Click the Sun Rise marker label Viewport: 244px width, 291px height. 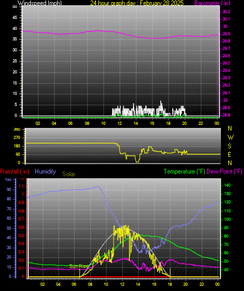[x=79, y=266]
